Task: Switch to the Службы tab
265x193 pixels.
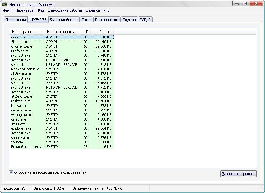Action: click(x=129, y=20)
